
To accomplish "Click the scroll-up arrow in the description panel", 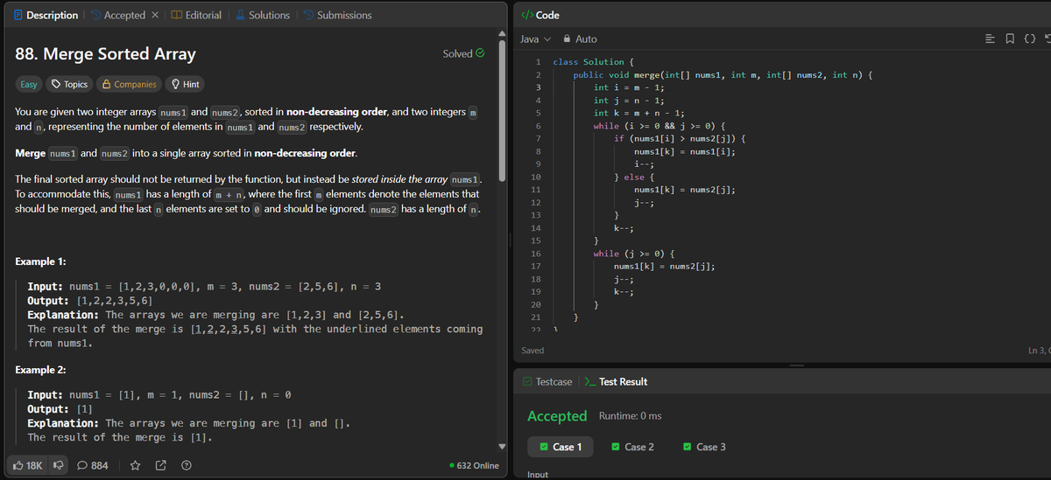I will (503, 34).
